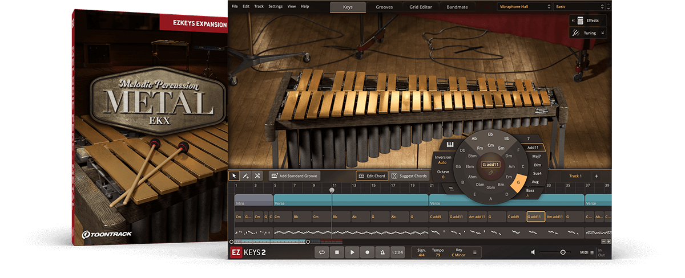Change the Bass note setting
This screenshot has height=278, width=685.
point(530,193)
